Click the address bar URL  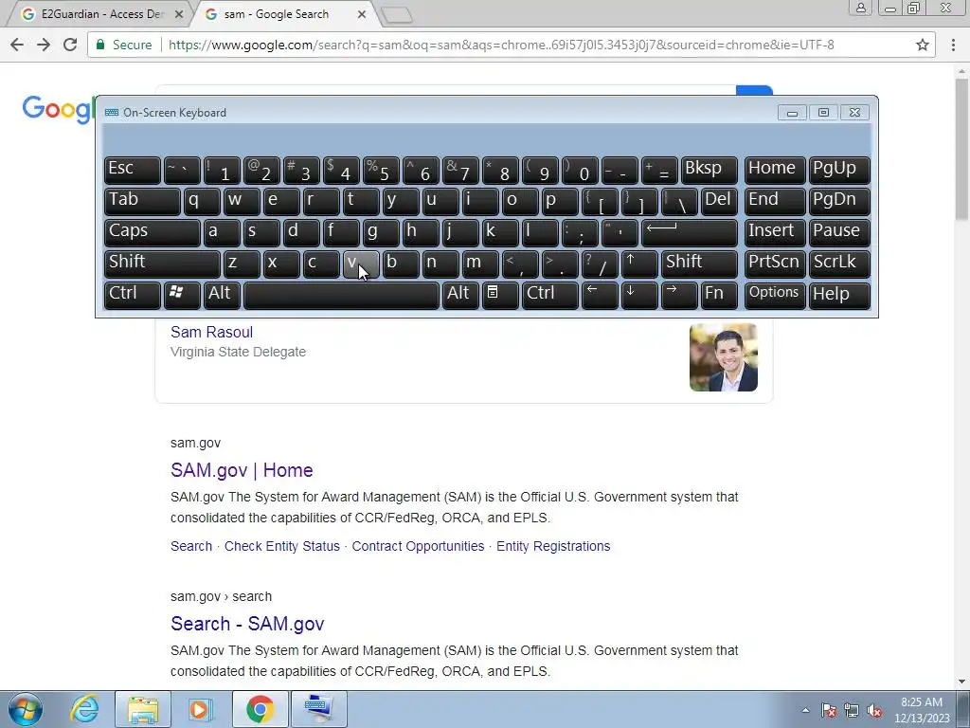click(501, 45)
